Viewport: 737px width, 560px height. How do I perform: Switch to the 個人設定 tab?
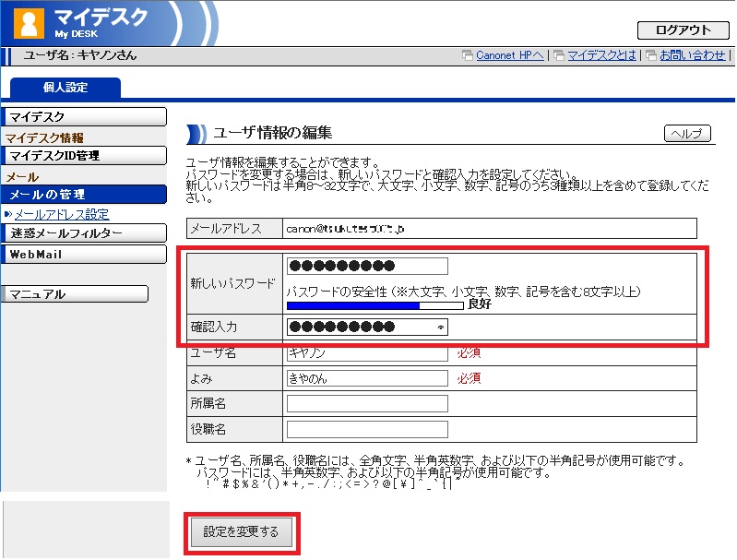coord(65,88)
